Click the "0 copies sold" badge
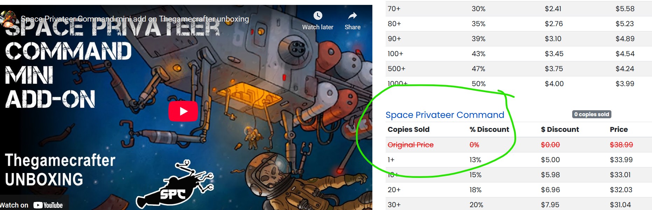 coord(592,114)
